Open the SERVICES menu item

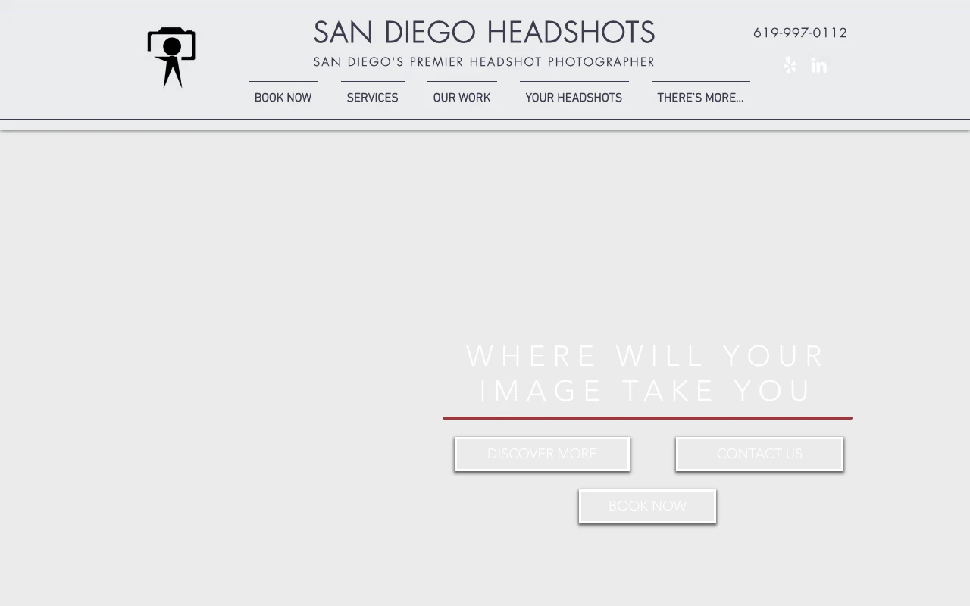372,98
